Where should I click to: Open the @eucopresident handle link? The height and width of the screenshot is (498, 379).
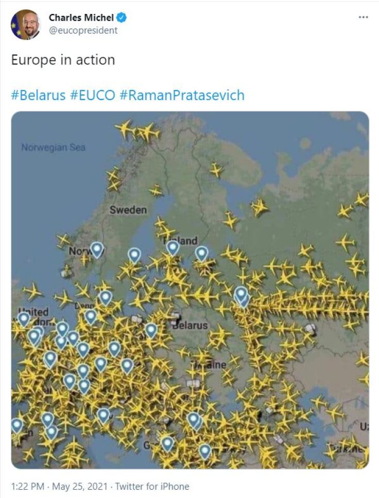click(x=83, y=30)
